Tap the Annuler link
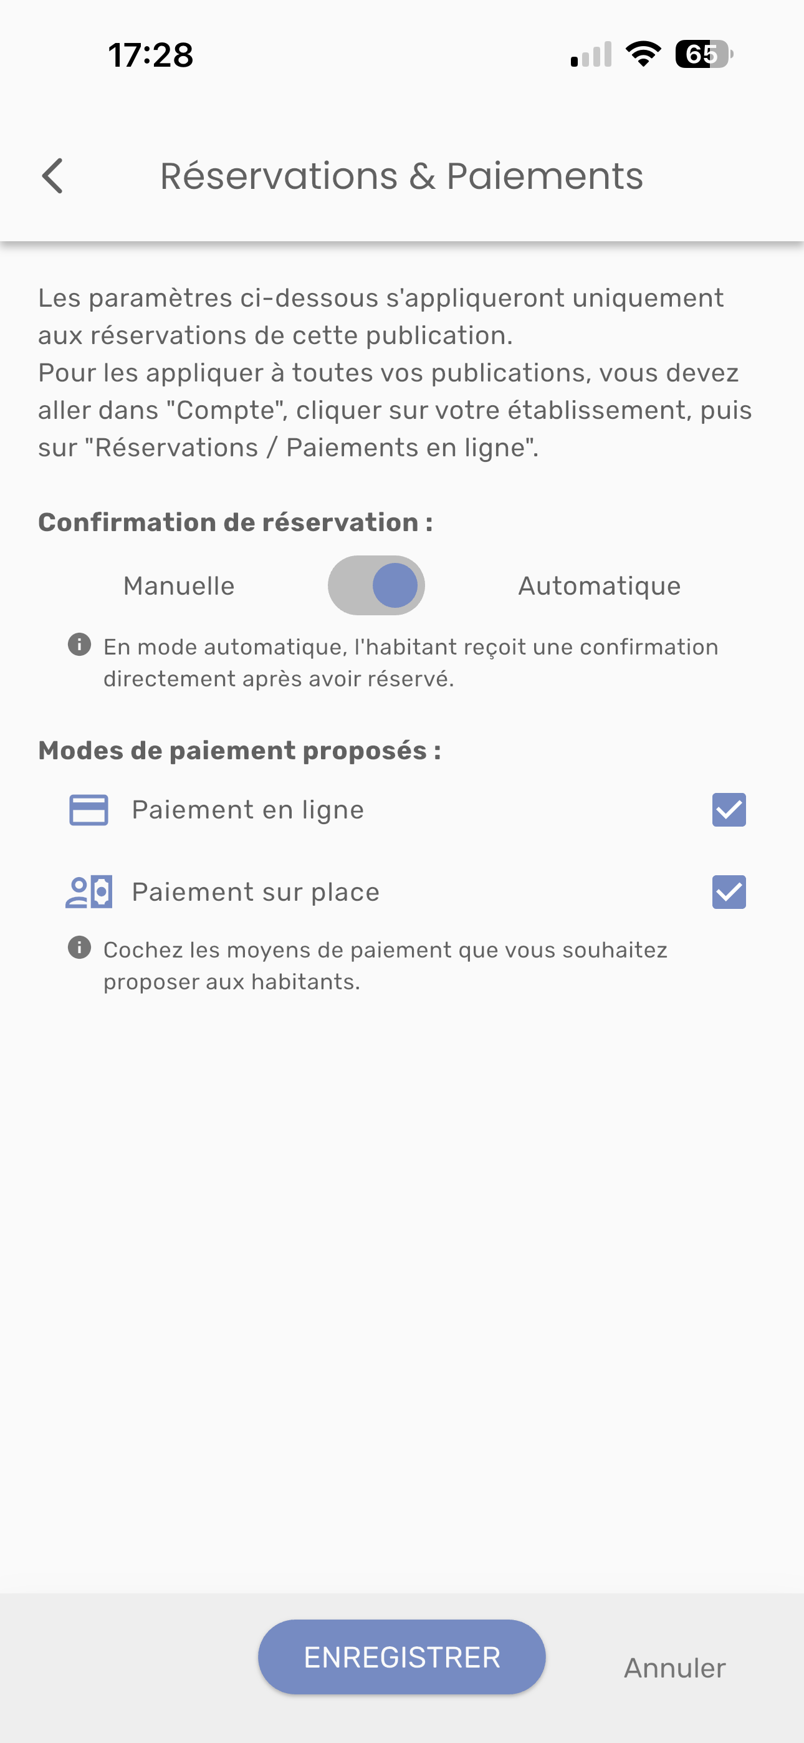Image resolution: width=804 pixels, height=1743 pixels. [x=675, y=1668]
